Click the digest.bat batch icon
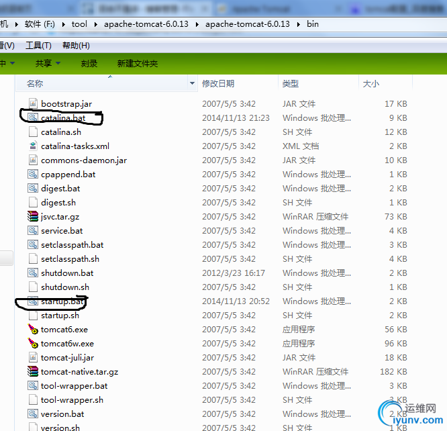The width and height of the screenshot is (447, 431). 33,188
